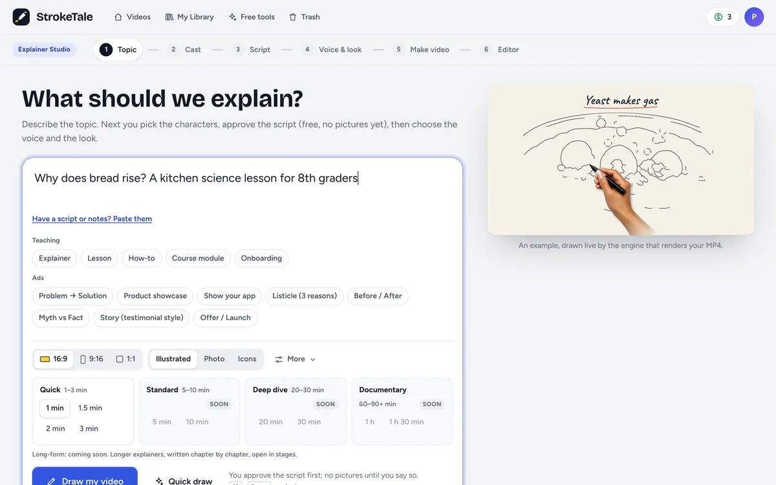Click the 1 h 30 min Documentary duration
The height and width of the screenshot is (485, 776).
click(x=406, y=422)
